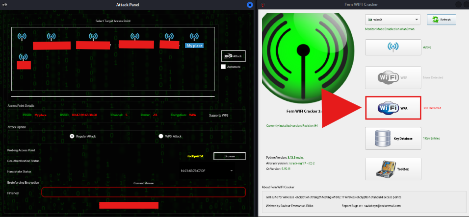Click the Current Phrase field
469x217 pixels.
pyautogui.click(x=143, y=192)
